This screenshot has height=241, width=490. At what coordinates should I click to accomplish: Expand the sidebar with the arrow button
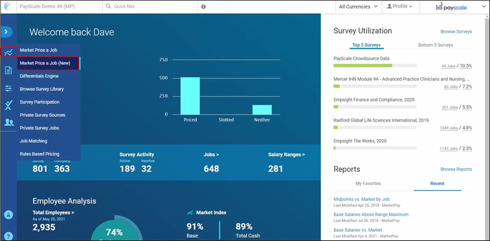7,32
